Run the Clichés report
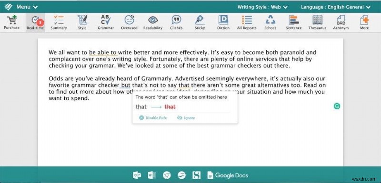 click(x=176, y=22)
